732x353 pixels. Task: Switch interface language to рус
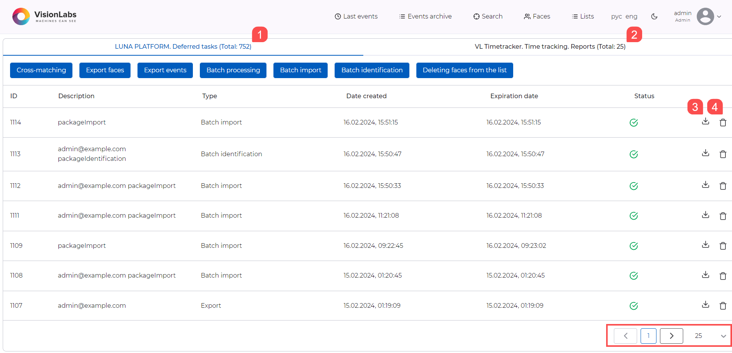point(616,16)
